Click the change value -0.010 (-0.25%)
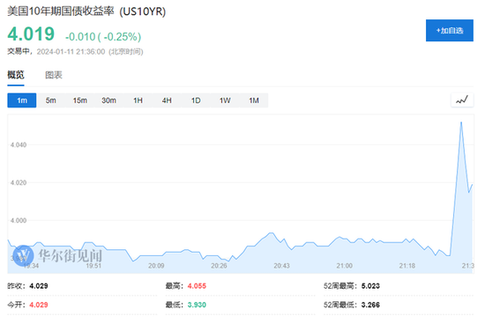The image size is (485, 331). coord(103,37)
